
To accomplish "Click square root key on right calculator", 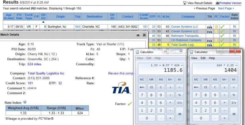I will click(234, 87).
